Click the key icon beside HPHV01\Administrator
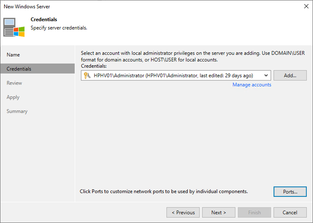This screenshot has width=313, height=223. 87,75
